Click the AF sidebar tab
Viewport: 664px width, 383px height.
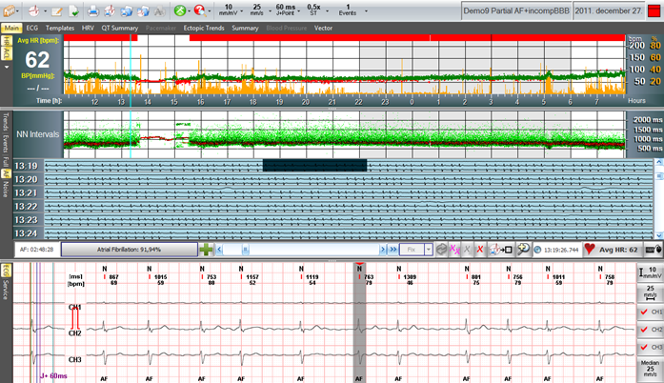[x=6, y=173]
